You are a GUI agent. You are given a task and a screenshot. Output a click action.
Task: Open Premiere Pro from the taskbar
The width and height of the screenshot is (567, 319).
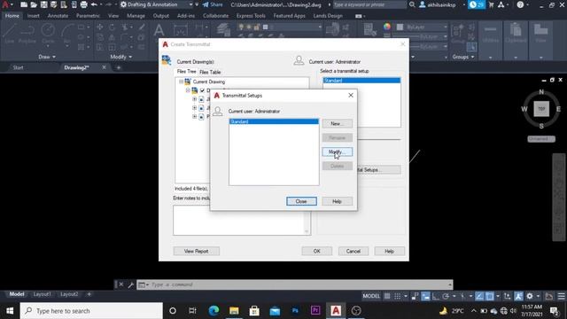315,310
